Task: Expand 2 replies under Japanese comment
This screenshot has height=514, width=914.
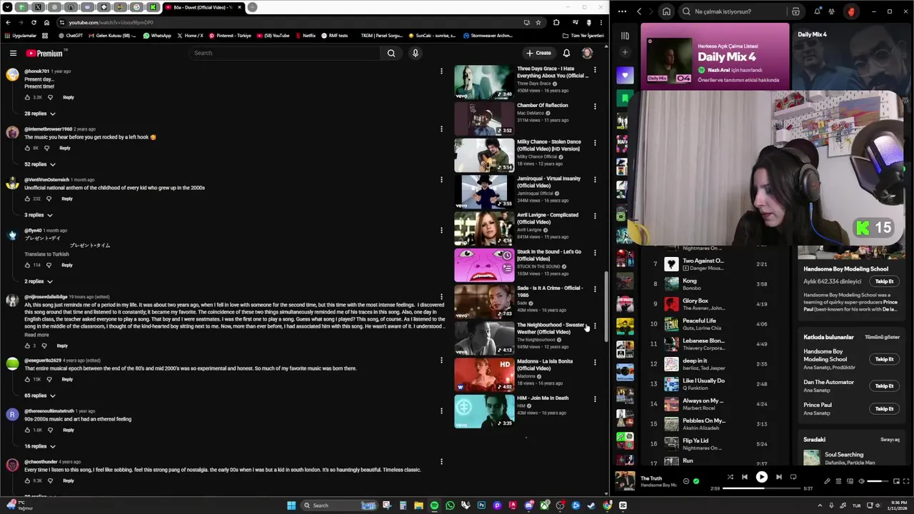Action: (39, 281)
